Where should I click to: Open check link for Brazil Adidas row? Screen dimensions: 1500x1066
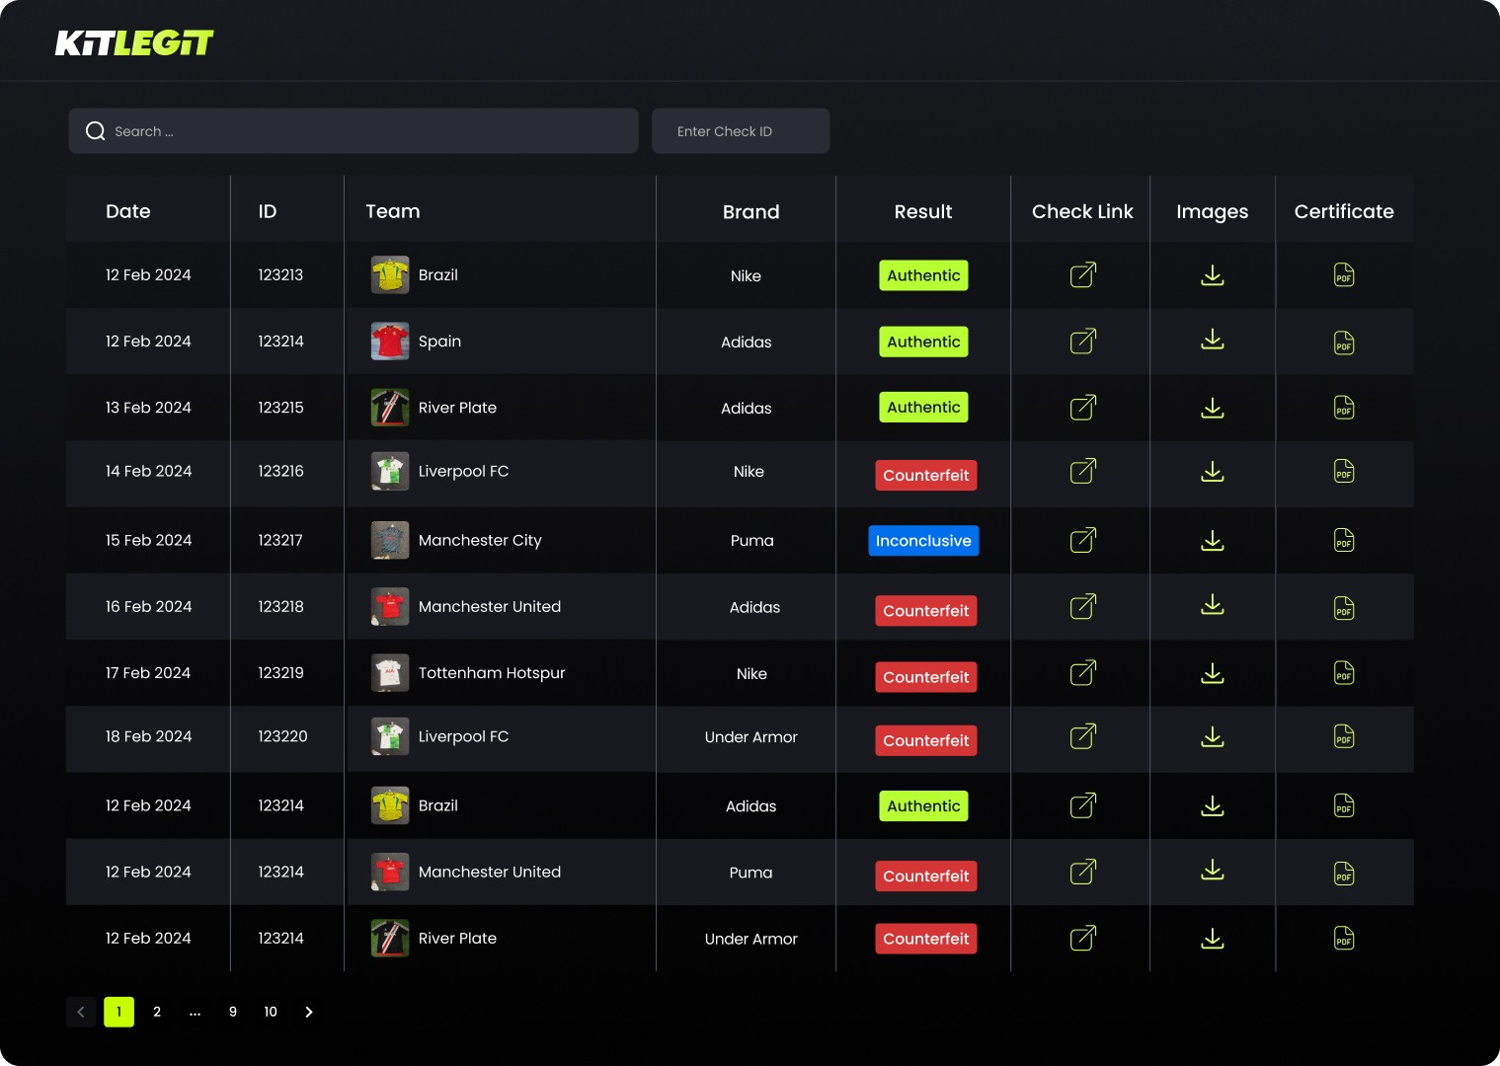pyautogui.click(x=1083, y=805)
